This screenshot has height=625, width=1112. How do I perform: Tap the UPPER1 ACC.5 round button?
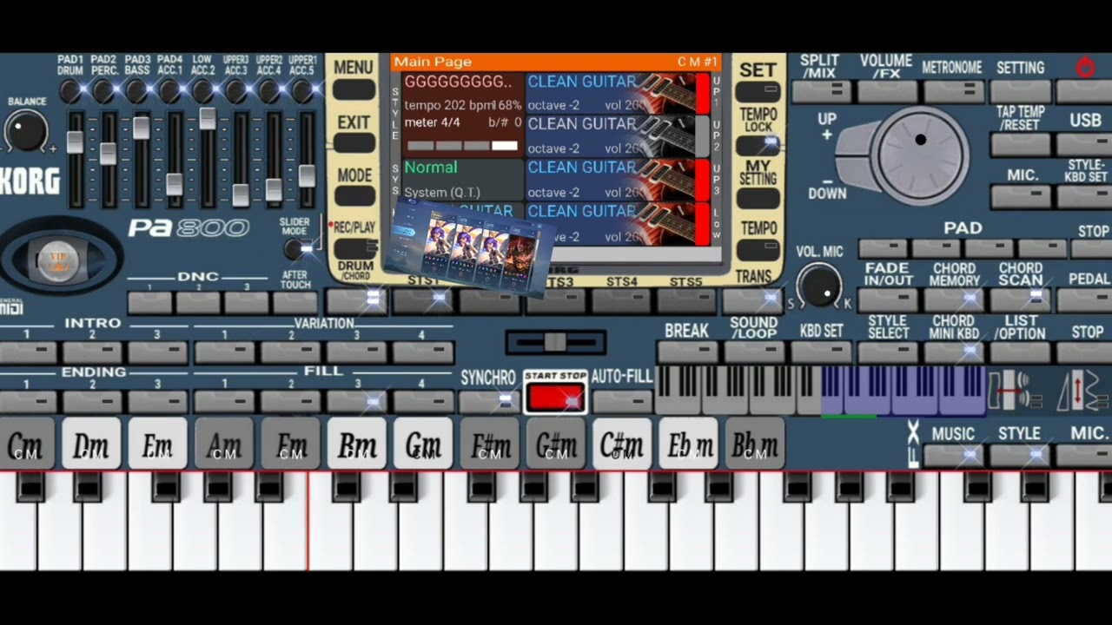[x=302, y=90]
